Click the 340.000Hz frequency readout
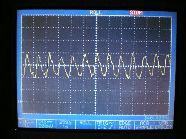Image resolution: width=186 pixels, height=139 pixels. point(157,118)
